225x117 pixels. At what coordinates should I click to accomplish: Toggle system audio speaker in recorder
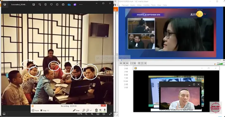point(101,110)
